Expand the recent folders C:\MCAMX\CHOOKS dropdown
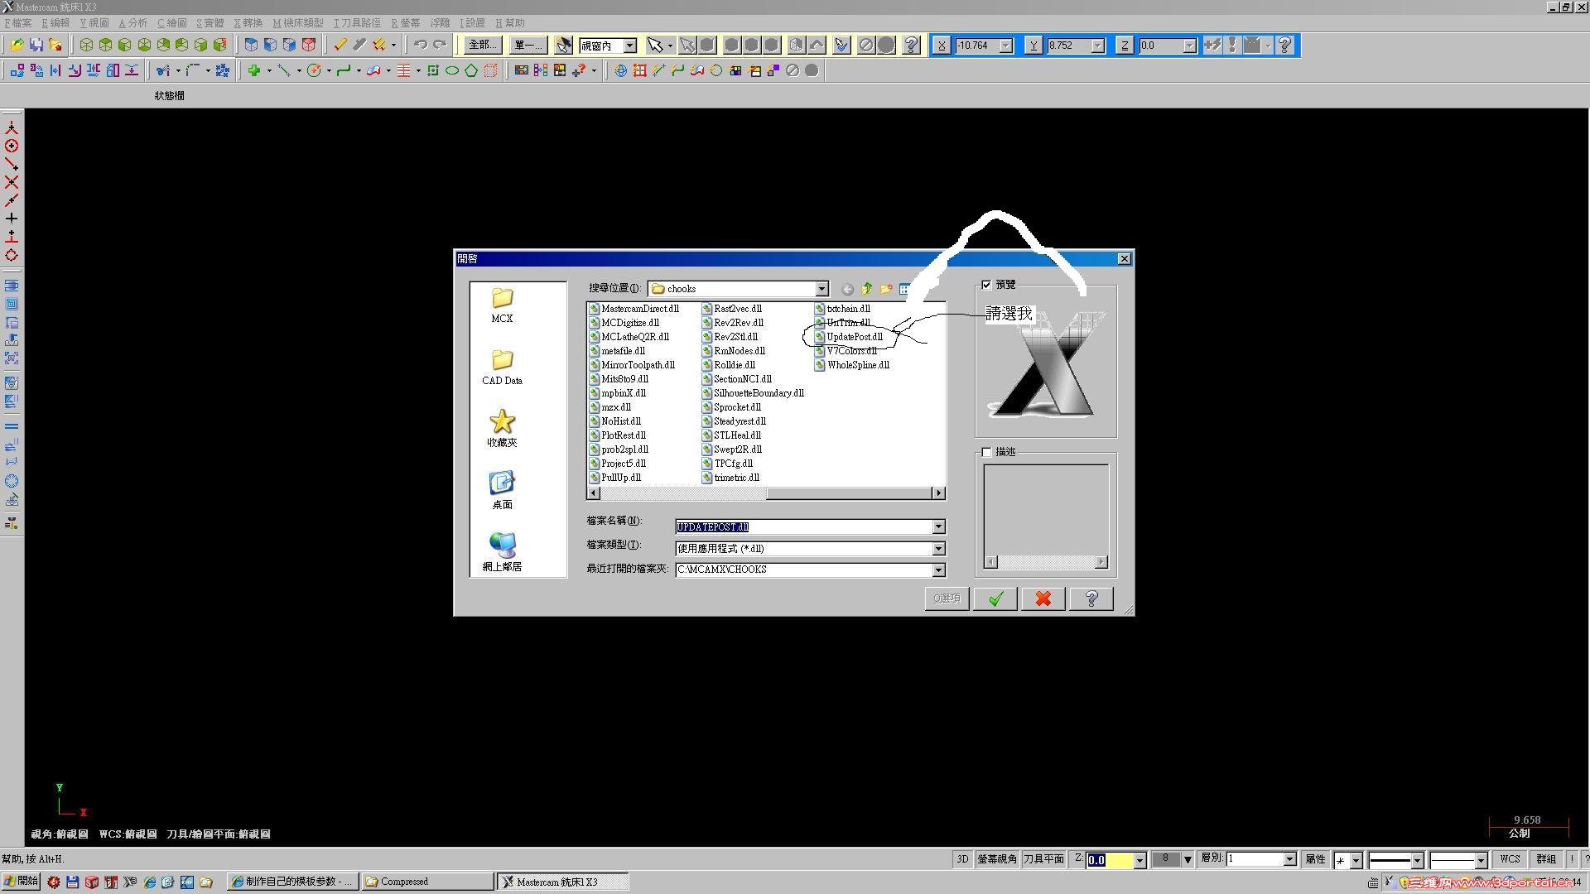1590x894 pixels. (938, 570)
